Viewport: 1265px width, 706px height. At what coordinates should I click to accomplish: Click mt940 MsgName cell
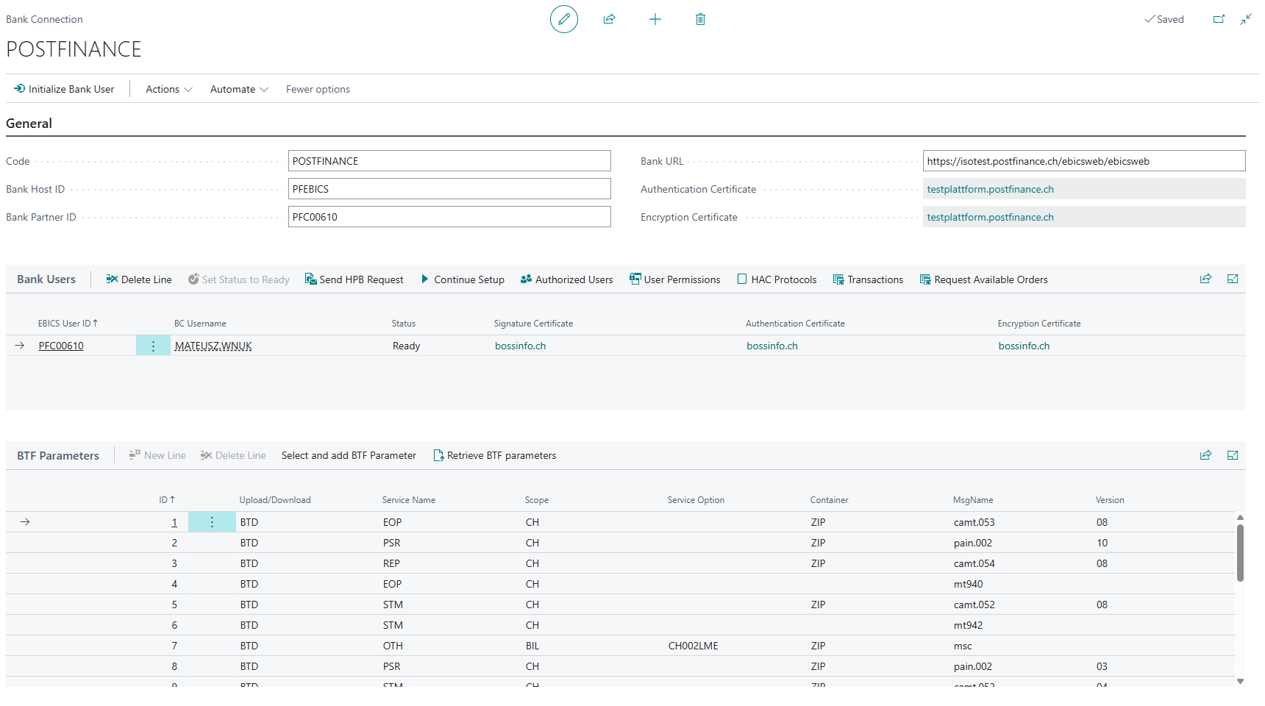click(x=969, y=584)
